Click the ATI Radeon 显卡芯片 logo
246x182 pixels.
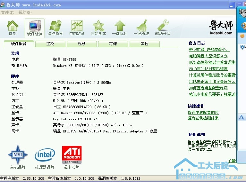72,155
